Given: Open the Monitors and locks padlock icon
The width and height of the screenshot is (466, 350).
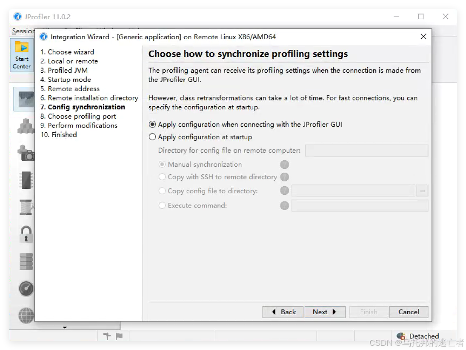Looking at the screenshot, I should pyautogui.click(x=26, y=234).
